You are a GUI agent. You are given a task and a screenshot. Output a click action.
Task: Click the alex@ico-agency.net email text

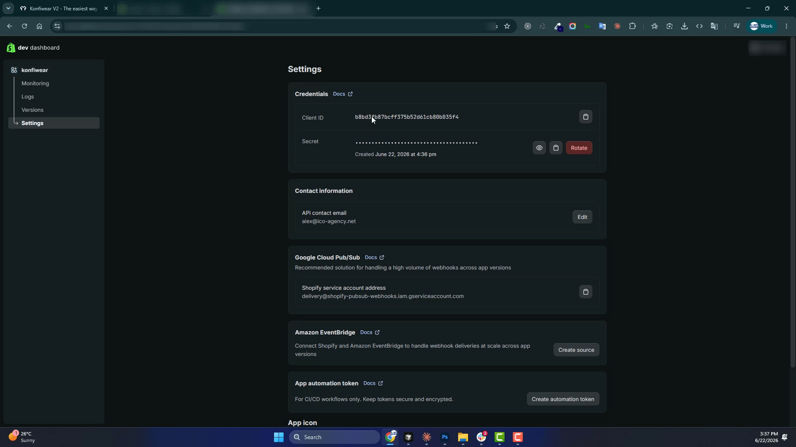[x=329, y=221]
